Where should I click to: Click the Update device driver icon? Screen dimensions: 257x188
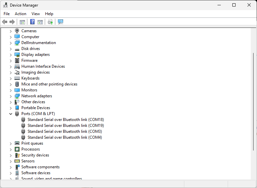point(50,22)
